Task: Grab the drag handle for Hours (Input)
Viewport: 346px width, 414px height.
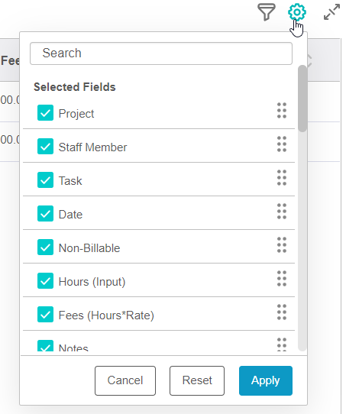Action: (x=282, y=278)
